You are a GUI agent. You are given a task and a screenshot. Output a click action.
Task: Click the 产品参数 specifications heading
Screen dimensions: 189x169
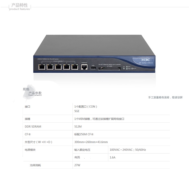(x=35, y=93)
